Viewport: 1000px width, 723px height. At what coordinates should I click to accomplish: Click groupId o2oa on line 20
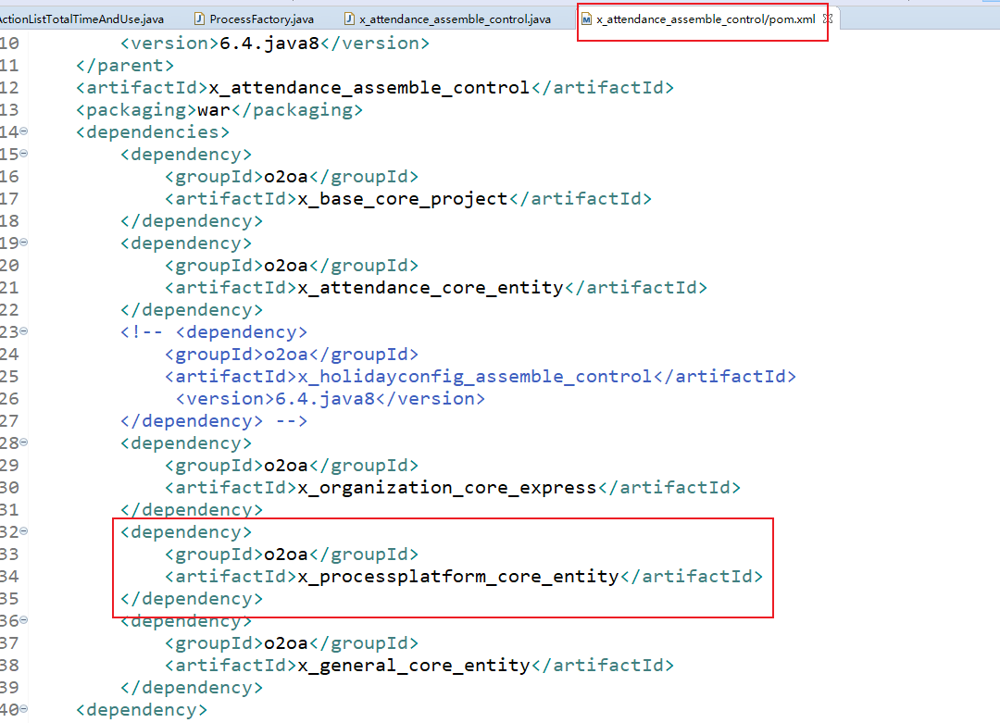292,266
